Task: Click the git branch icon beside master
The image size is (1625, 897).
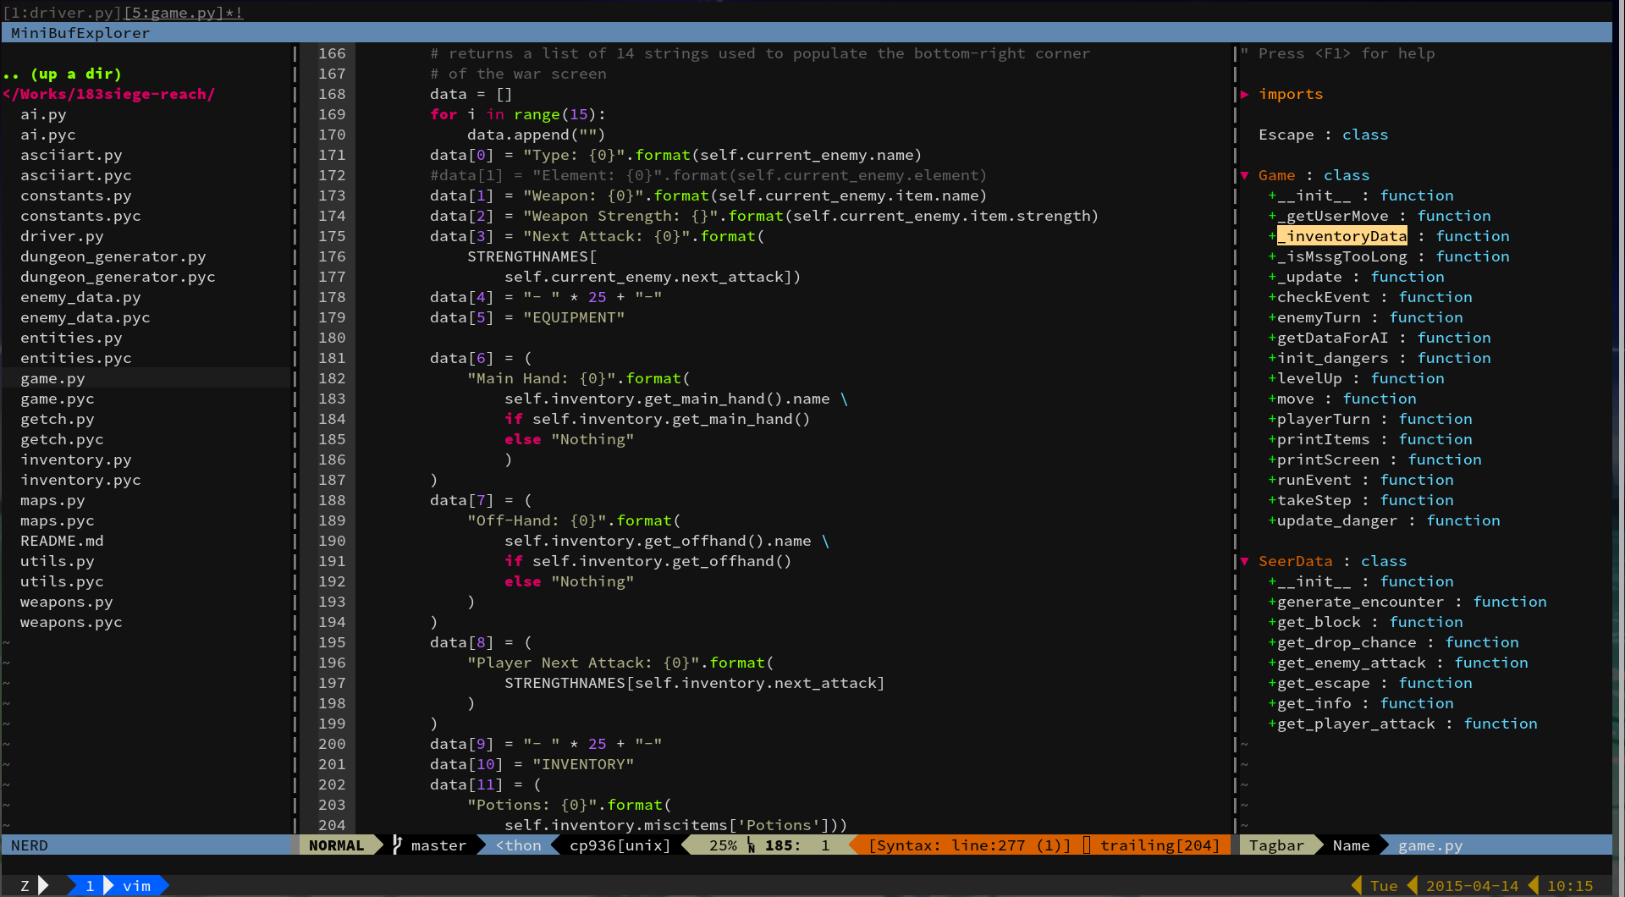Action: 397,845
